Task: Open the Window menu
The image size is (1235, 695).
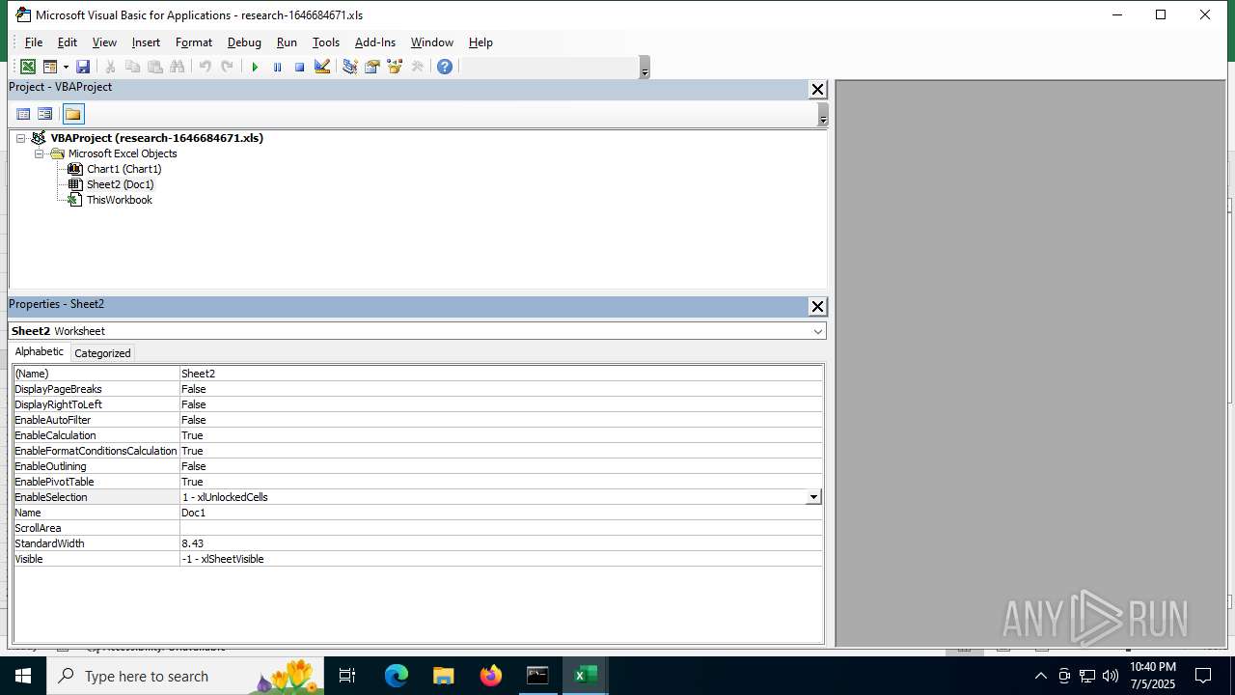Action: (432, 42)
